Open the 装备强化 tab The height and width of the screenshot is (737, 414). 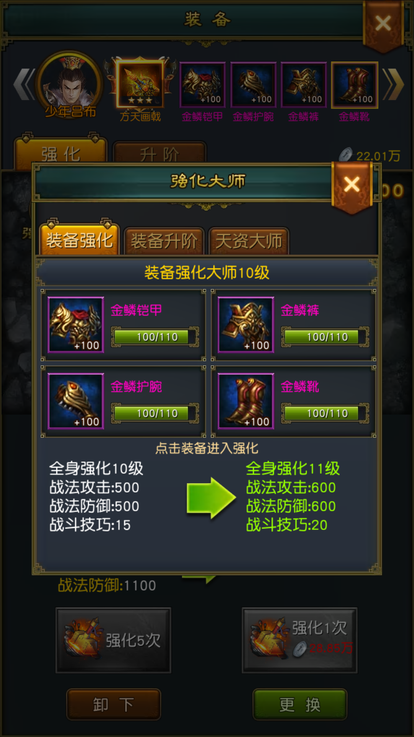pos(80,240)
